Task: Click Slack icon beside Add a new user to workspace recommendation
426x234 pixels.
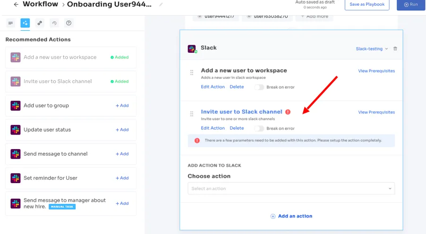Action: (x=16, y=57)
